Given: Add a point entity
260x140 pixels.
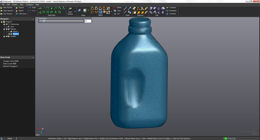Looking at the screenshot, I should click(52, 8).
